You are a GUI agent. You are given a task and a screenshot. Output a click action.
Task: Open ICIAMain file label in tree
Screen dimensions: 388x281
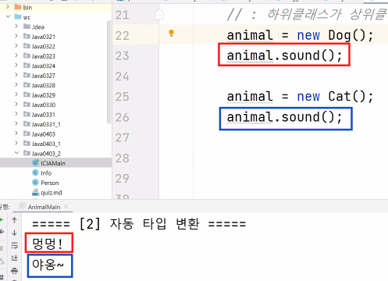pos(53,163)
